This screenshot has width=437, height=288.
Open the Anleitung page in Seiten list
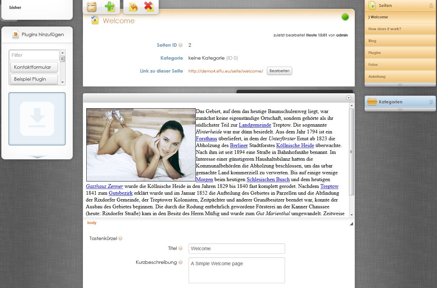[400, 77]
